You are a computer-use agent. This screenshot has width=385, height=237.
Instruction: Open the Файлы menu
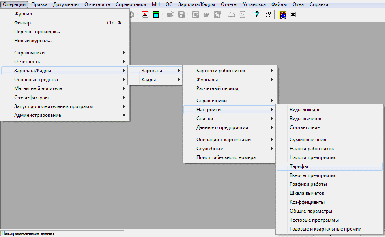(x=279, y=4)
